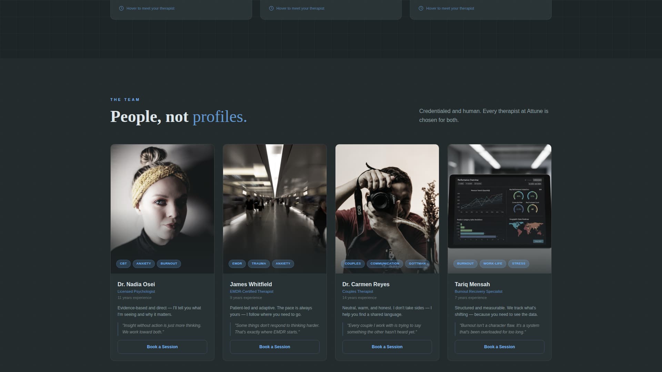The height and width of the screenshot is (372, 662).
Task: Click the WORK-LIFE tag on Tariq Mensah's card
Action: [493, 263]
